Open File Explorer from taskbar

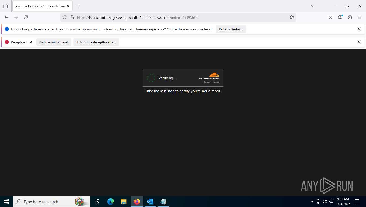(124, 202)
